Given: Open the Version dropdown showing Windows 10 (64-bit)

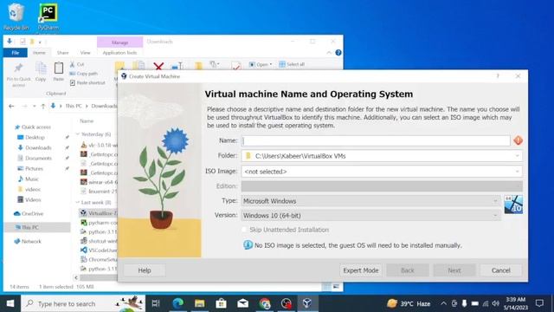Looking at the screenshot, I should (x=371, y=216).
